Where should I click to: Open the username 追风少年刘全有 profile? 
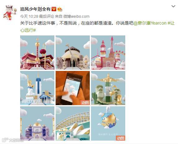tap(35, 9)
